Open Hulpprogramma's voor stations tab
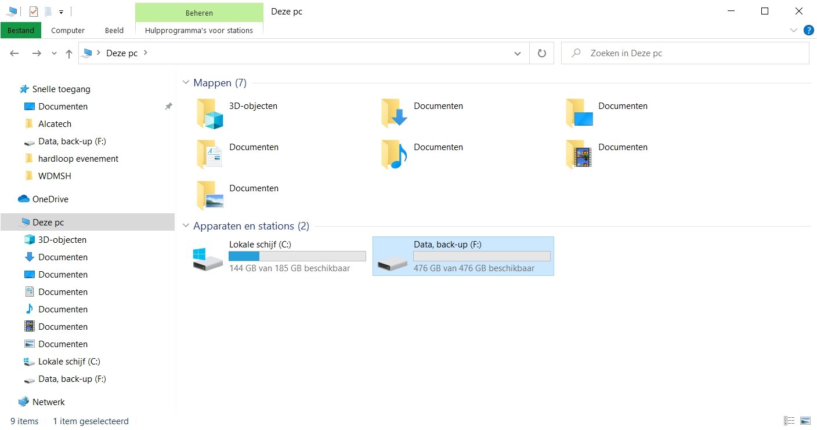The image size is (817, 430). [199, 30]
